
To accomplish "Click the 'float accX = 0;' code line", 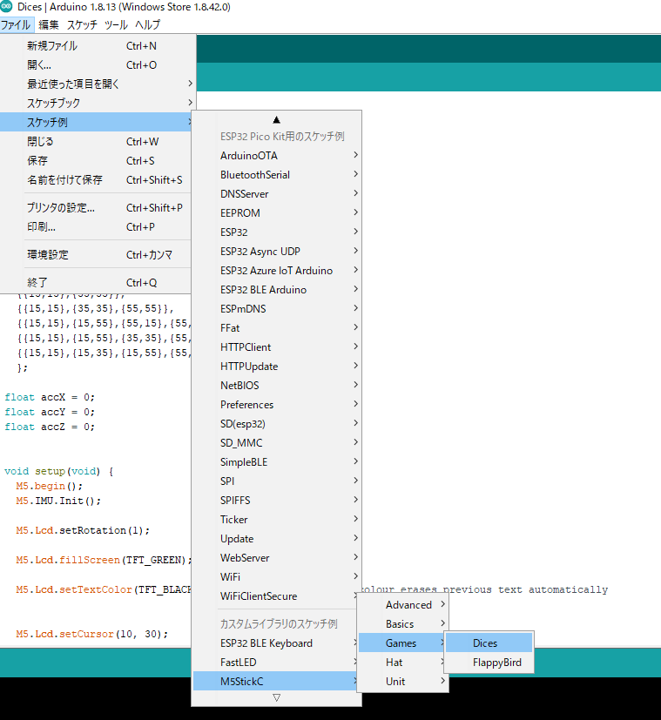I will pos(50,397).
